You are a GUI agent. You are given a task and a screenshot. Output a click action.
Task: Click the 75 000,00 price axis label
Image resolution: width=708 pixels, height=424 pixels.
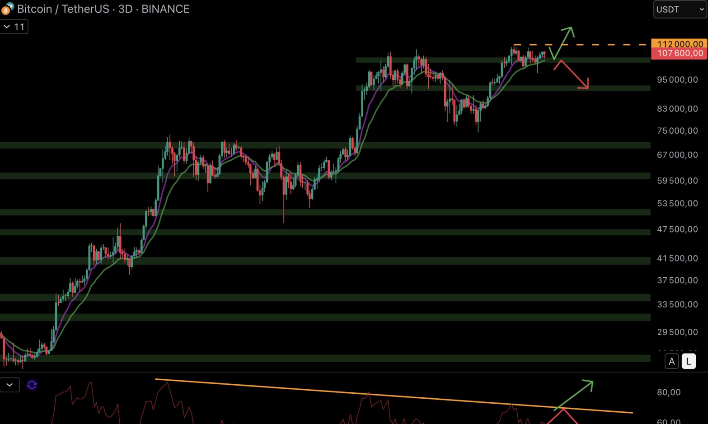click(677, 130)
